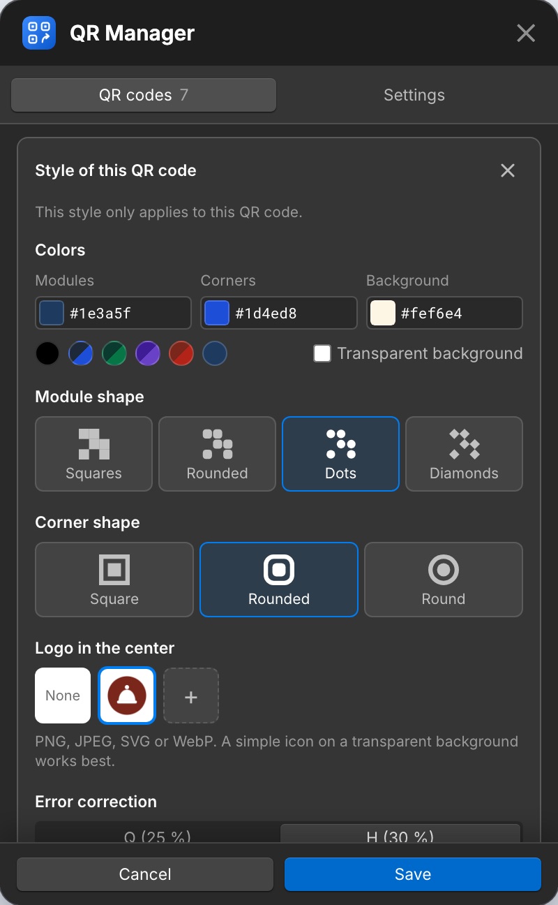Screen dimensions: 558x905
Task: Apply the green two-tone color preset
Action: coord(114,353)
